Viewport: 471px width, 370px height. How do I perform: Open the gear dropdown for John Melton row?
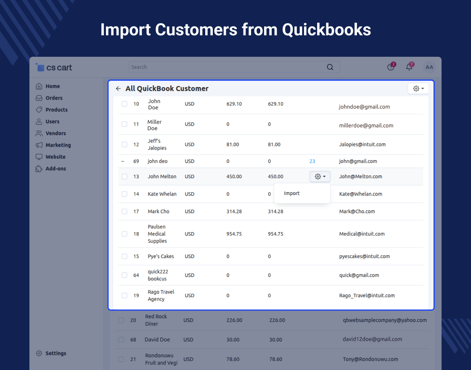(x=320, y=177)
